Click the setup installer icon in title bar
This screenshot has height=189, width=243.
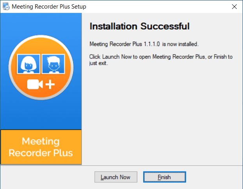point(6,7)
